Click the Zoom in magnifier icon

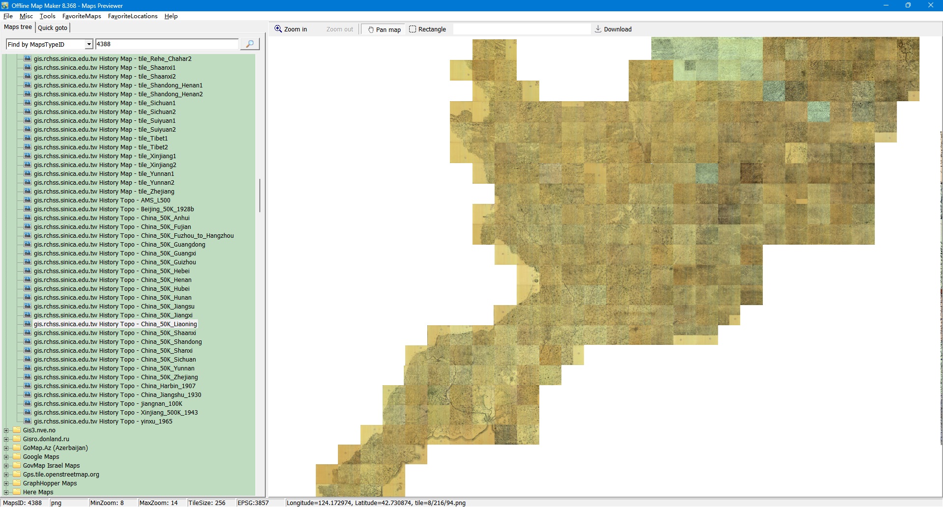coord(278,29)
